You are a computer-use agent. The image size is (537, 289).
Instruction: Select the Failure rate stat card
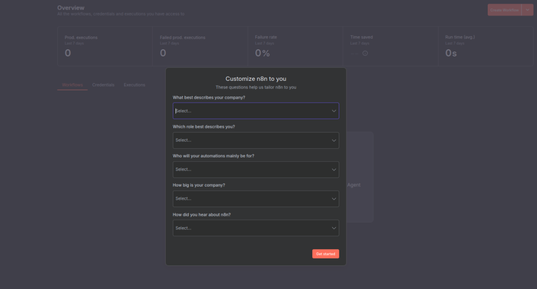click(295, 47)
